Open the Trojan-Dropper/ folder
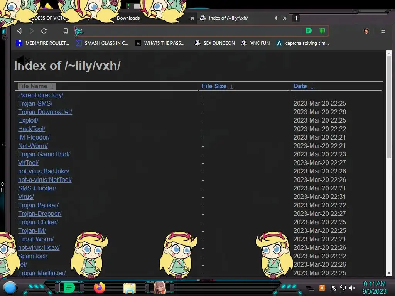Screen dimensions: 395x296 (x=40, y=214)
